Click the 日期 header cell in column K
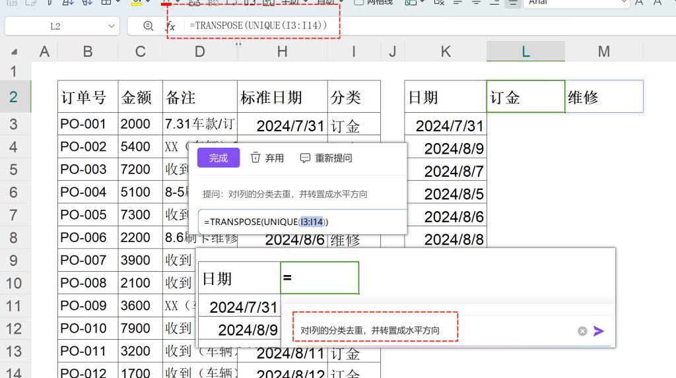Viewport: 676px width, 378px height. click(446, 96)
